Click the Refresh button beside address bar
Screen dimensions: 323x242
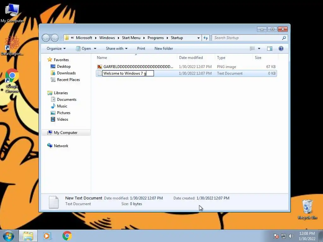click(x=206, y=38)
